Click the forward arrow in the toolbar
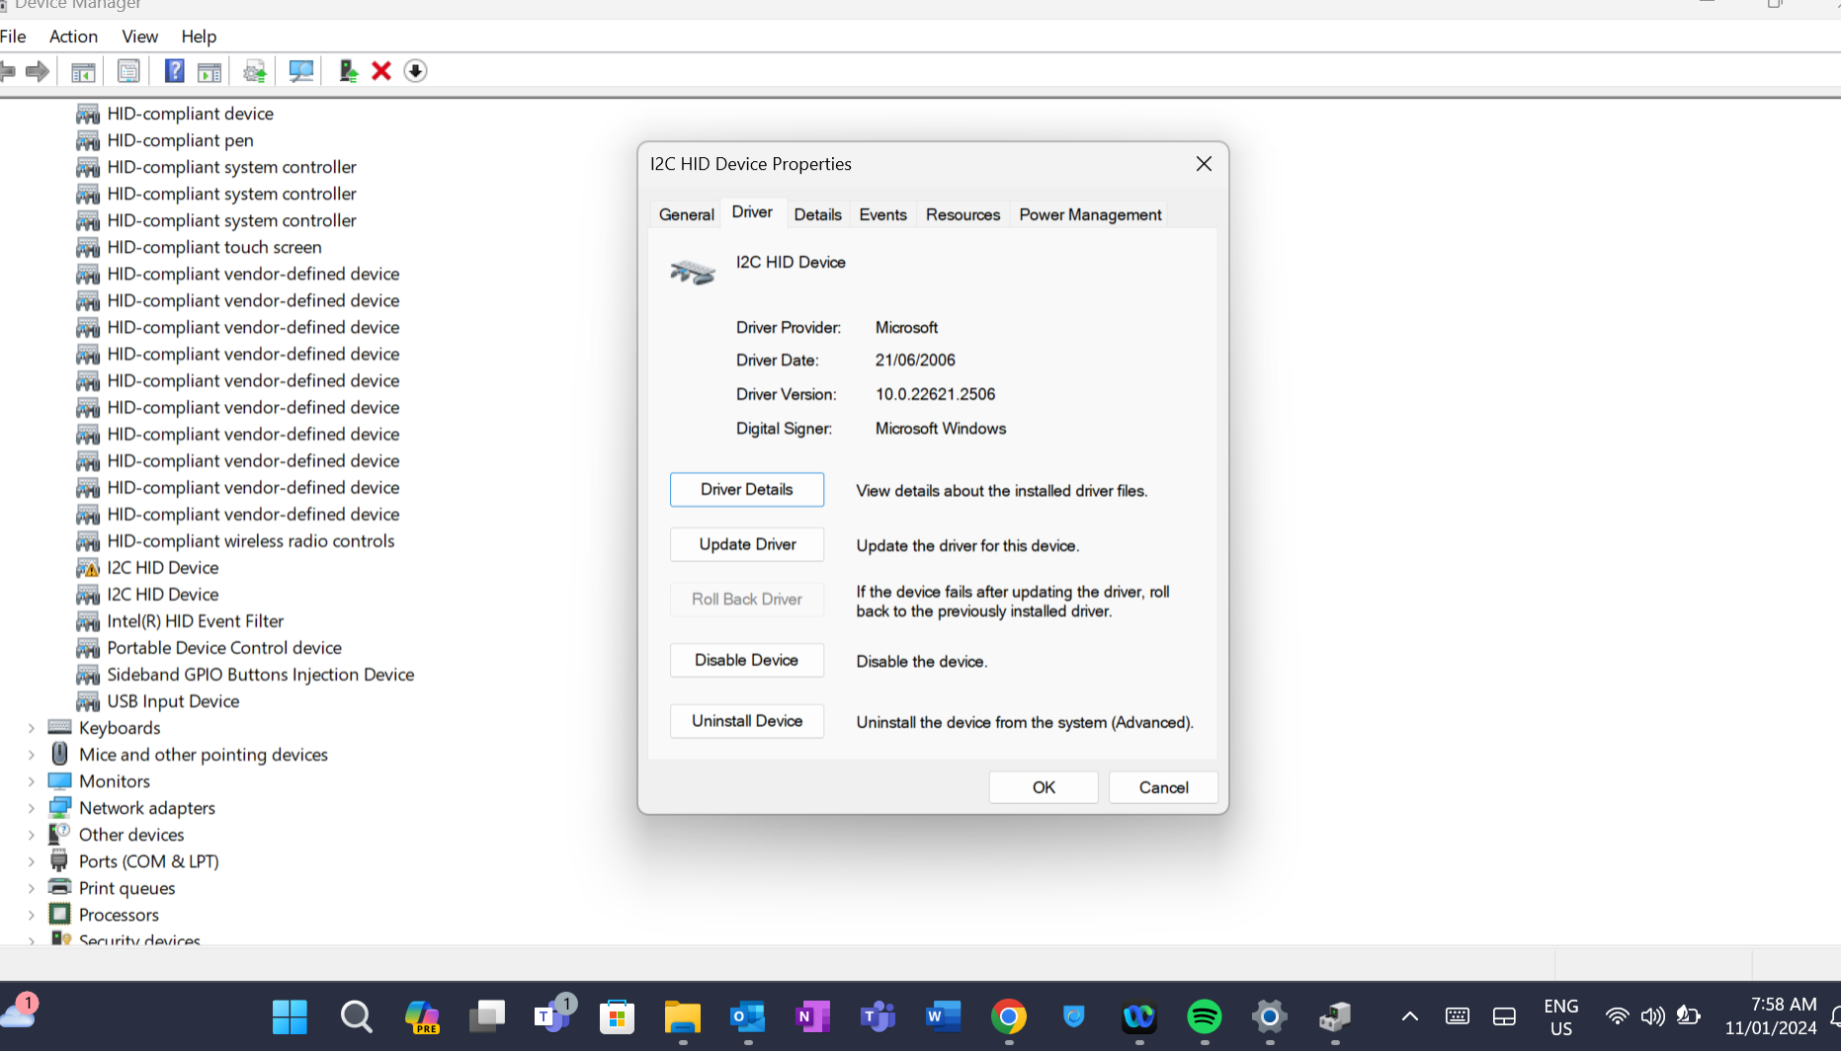Image resolution: width=1841 pixels, height=1052 pixels. (x=38, y=71)
